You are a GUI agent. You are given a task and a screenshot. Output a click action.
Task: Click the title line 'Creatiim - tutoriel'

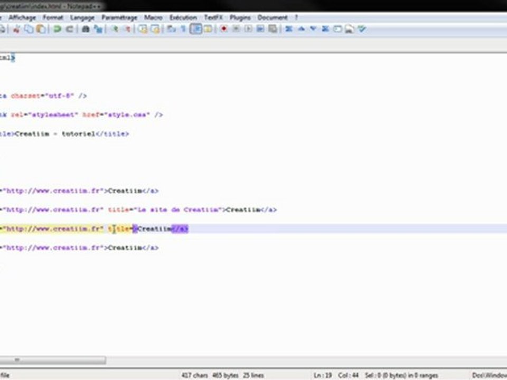pos(64,134)
